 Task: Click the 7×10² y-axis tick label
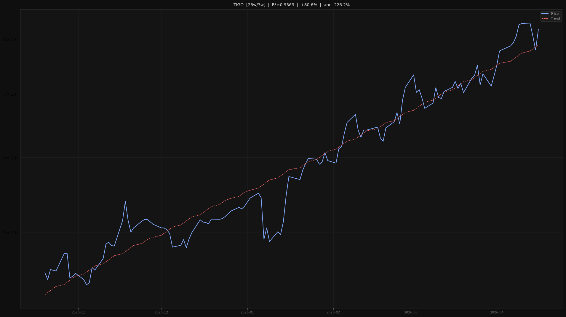pos(10,94)
